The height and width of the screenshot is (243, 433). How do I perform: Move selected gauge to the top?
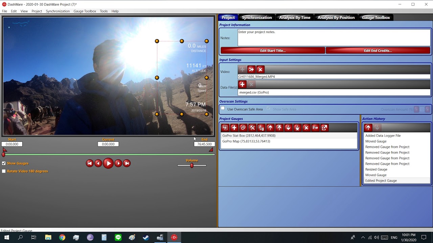tap(279, 128)
